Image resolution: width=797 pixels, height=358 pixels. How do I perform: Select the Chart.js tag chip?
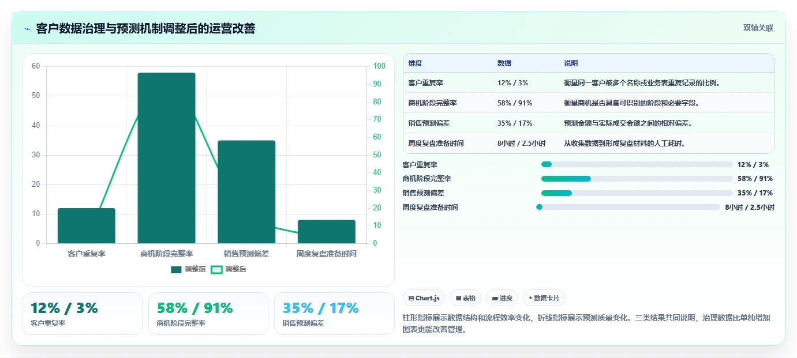[x=424, y=298]
